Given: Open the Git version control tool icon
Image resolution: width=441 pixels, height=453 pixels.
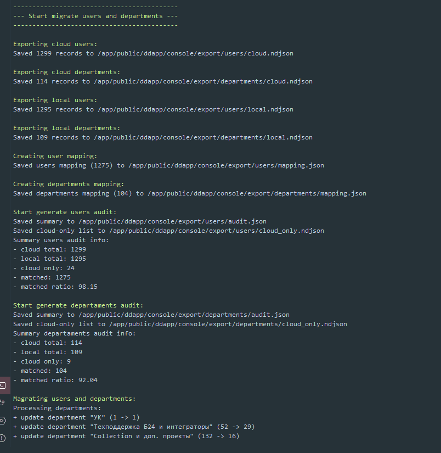Looking at the screenshot, I should (3, 402).
